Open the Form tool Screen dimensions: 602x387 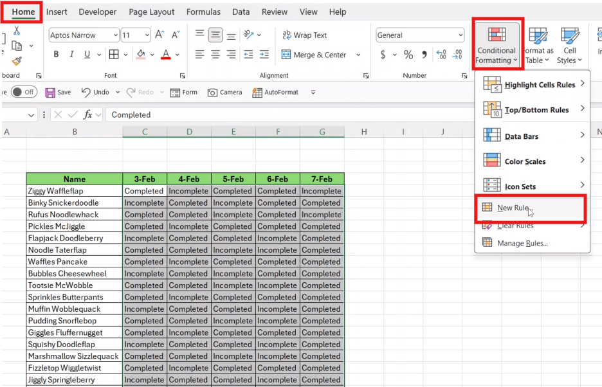coord(183,92)
